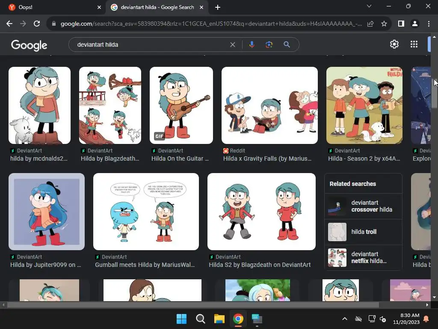Close the deviantart hilda search tab

(x=201, y=7)
